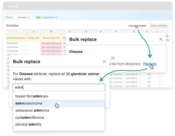Choose breast fibroadenosis suggestion
The height and width of the screenshot is (136, 175).
59,96
